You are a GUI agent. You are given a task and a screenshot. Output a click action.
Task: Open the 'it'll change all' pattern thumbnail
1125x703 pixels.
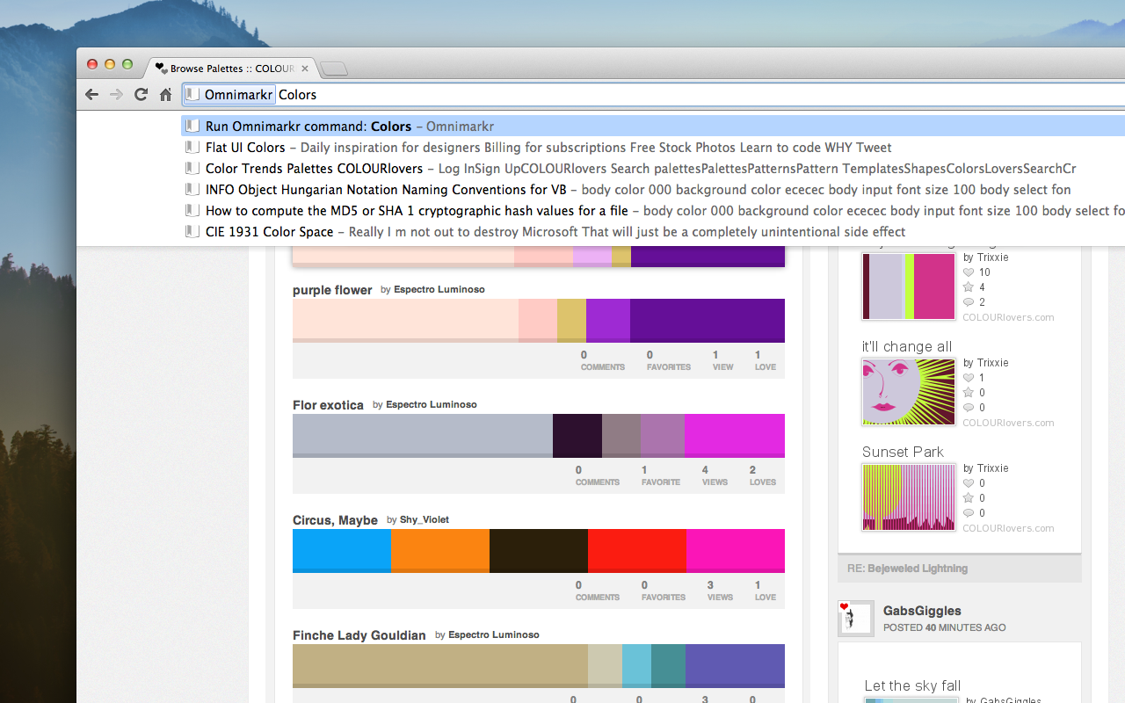909,392
